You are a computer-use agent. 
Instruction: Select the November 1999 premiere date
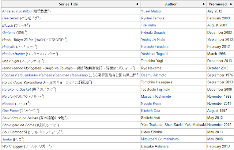click(219, 97)
